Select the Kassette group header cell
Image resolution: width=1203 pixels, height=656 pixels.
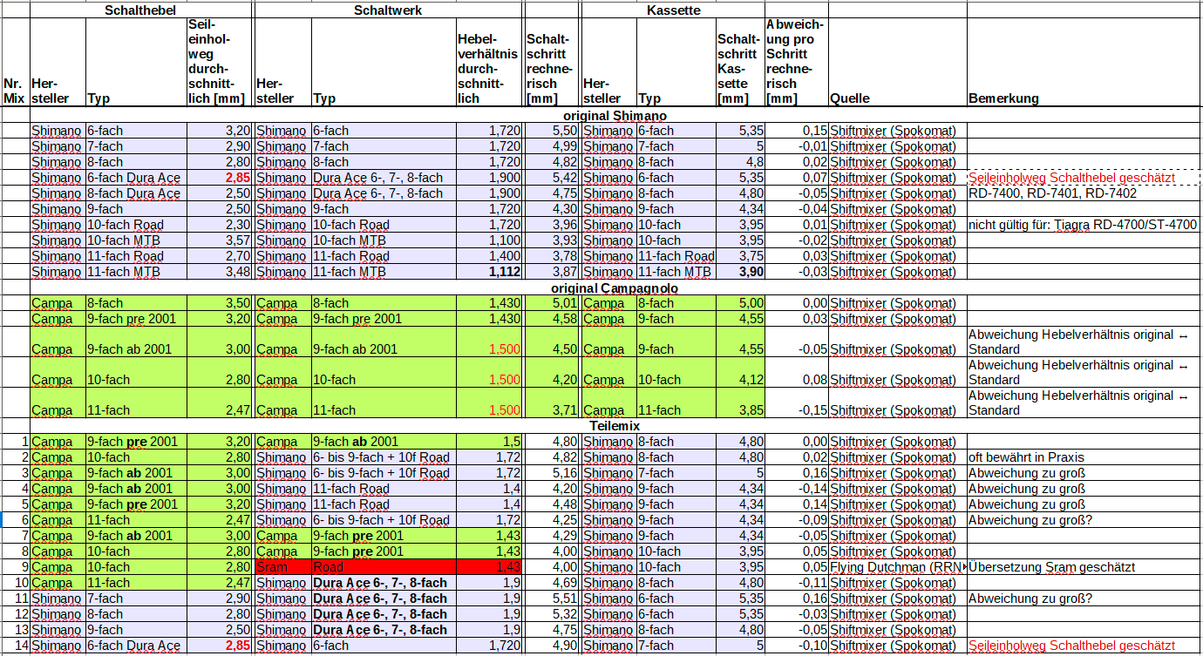[673, 10]
